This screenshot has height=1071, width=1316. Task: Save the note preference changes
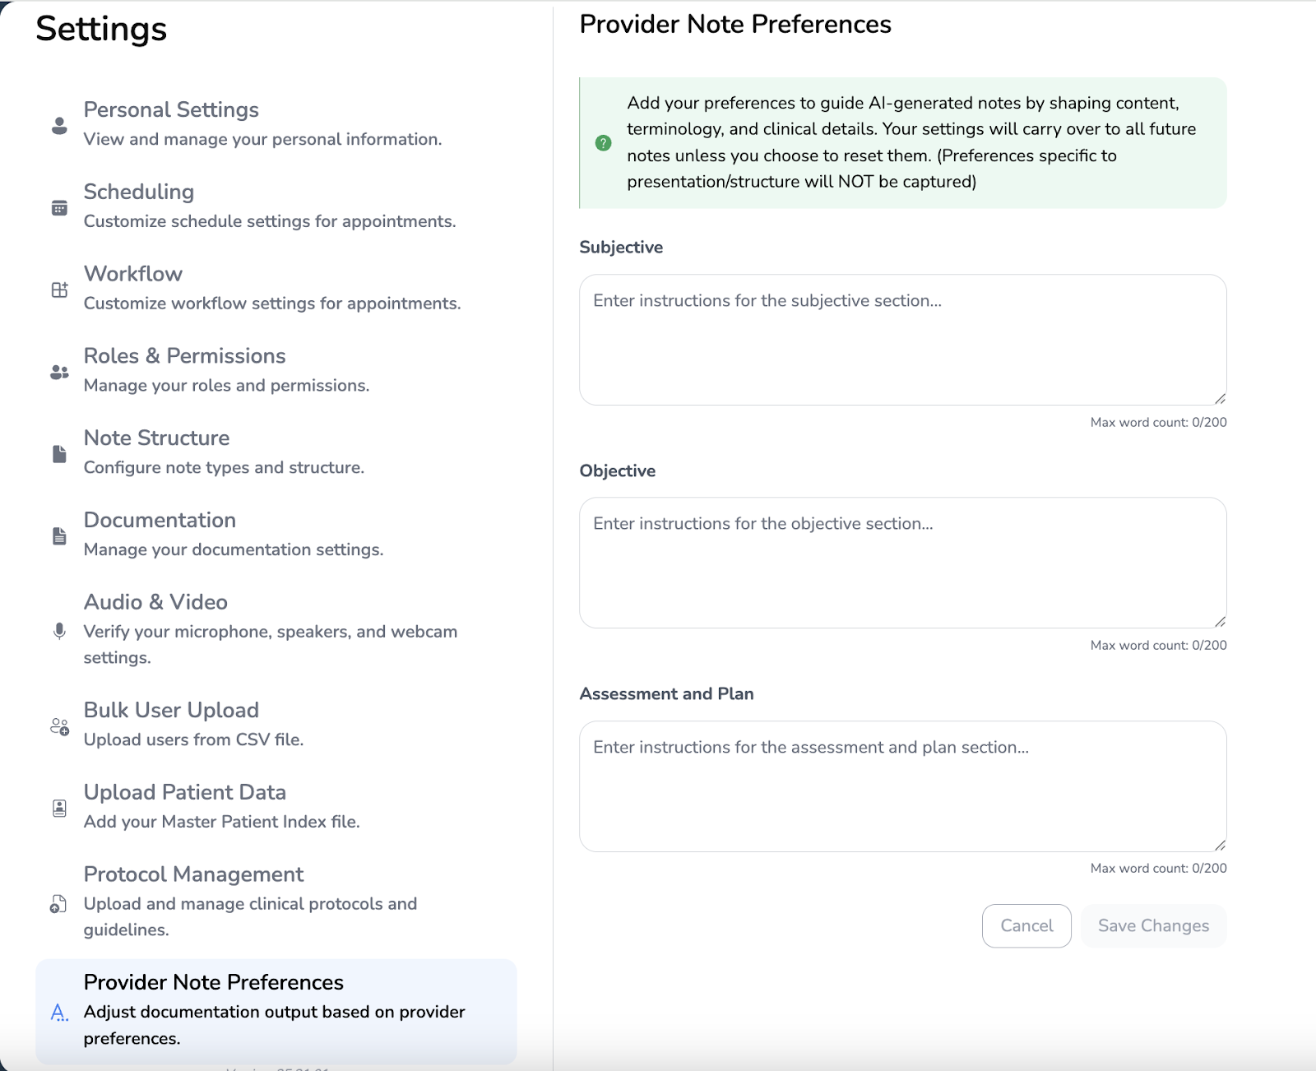coord(1153,926)
